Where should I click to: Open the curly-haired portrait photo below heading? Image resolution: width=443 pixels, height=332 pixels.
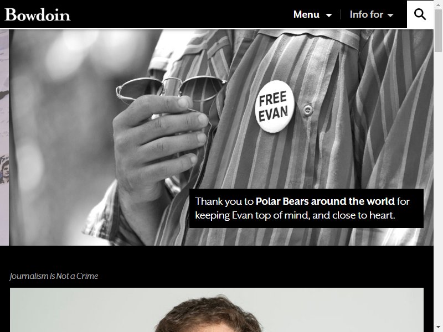pos(217,310)
